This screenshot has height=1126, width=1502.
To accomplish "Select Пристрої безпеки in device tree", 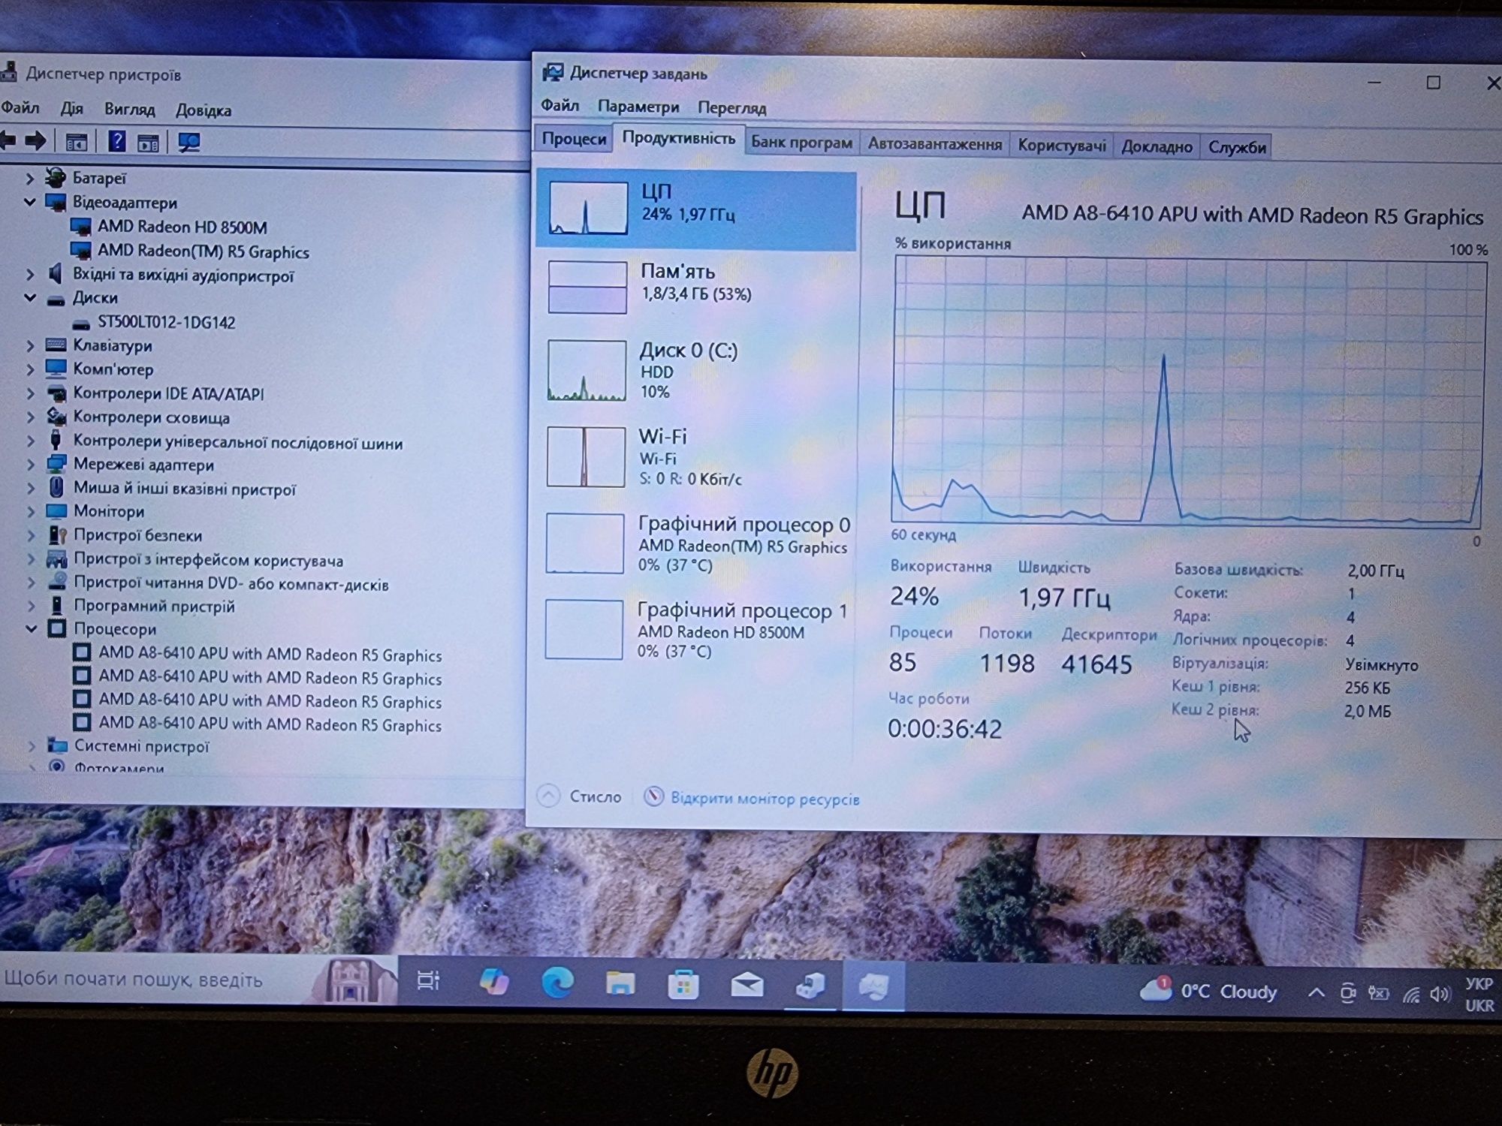I will pos(137,535).
